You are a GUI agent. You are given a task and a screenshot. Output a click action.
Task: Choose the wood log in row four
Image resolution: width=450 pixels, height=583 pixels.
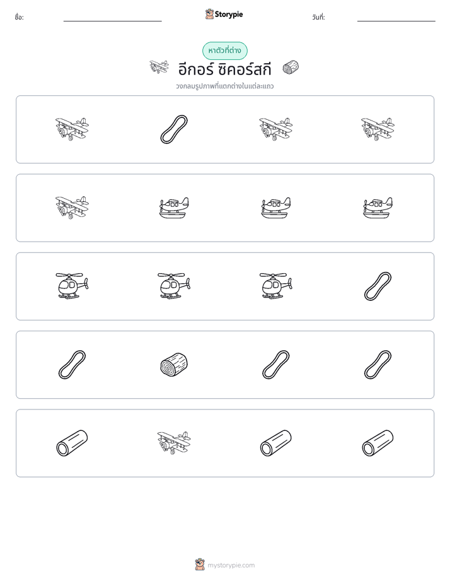coord(174,365)
